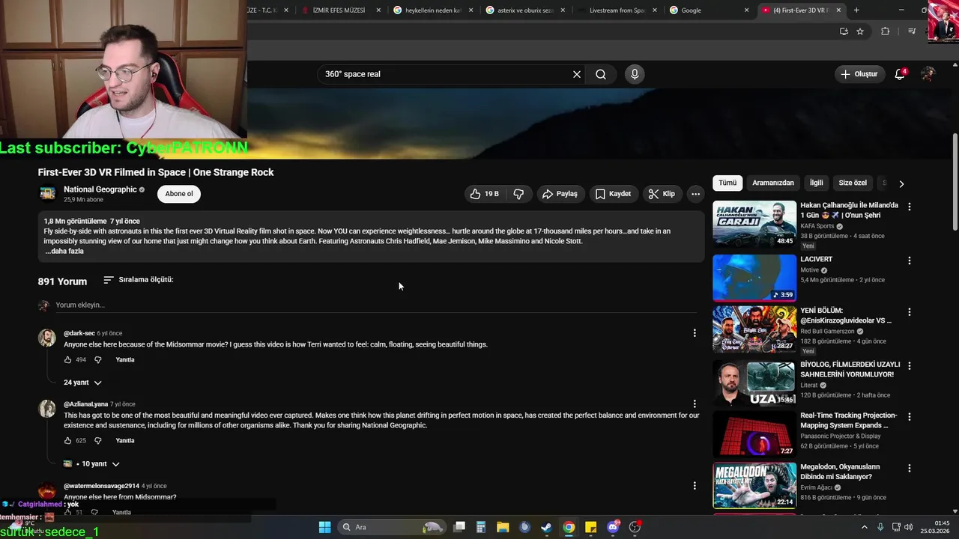Open Sticky Notes from taskbar
Image resolution: width=959 pixels, height=539 pixels.
tap(591, 527)
